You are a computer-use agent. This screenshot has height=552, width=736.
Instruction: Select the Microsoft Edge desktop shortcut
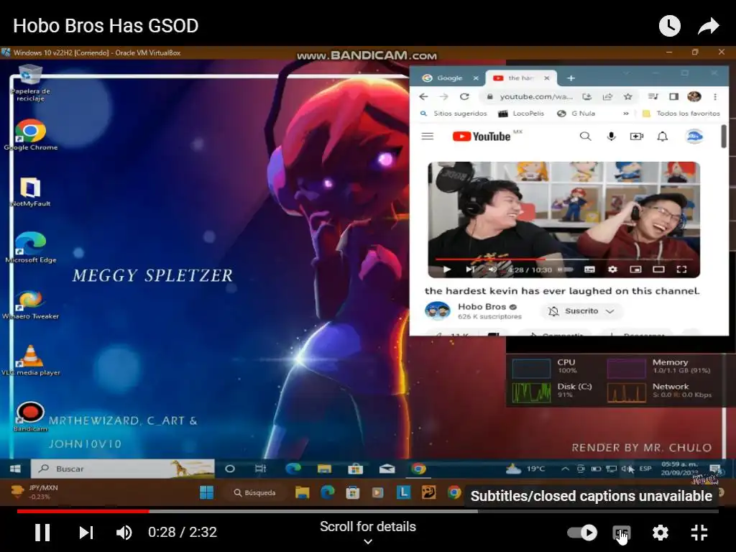[30, 248]
